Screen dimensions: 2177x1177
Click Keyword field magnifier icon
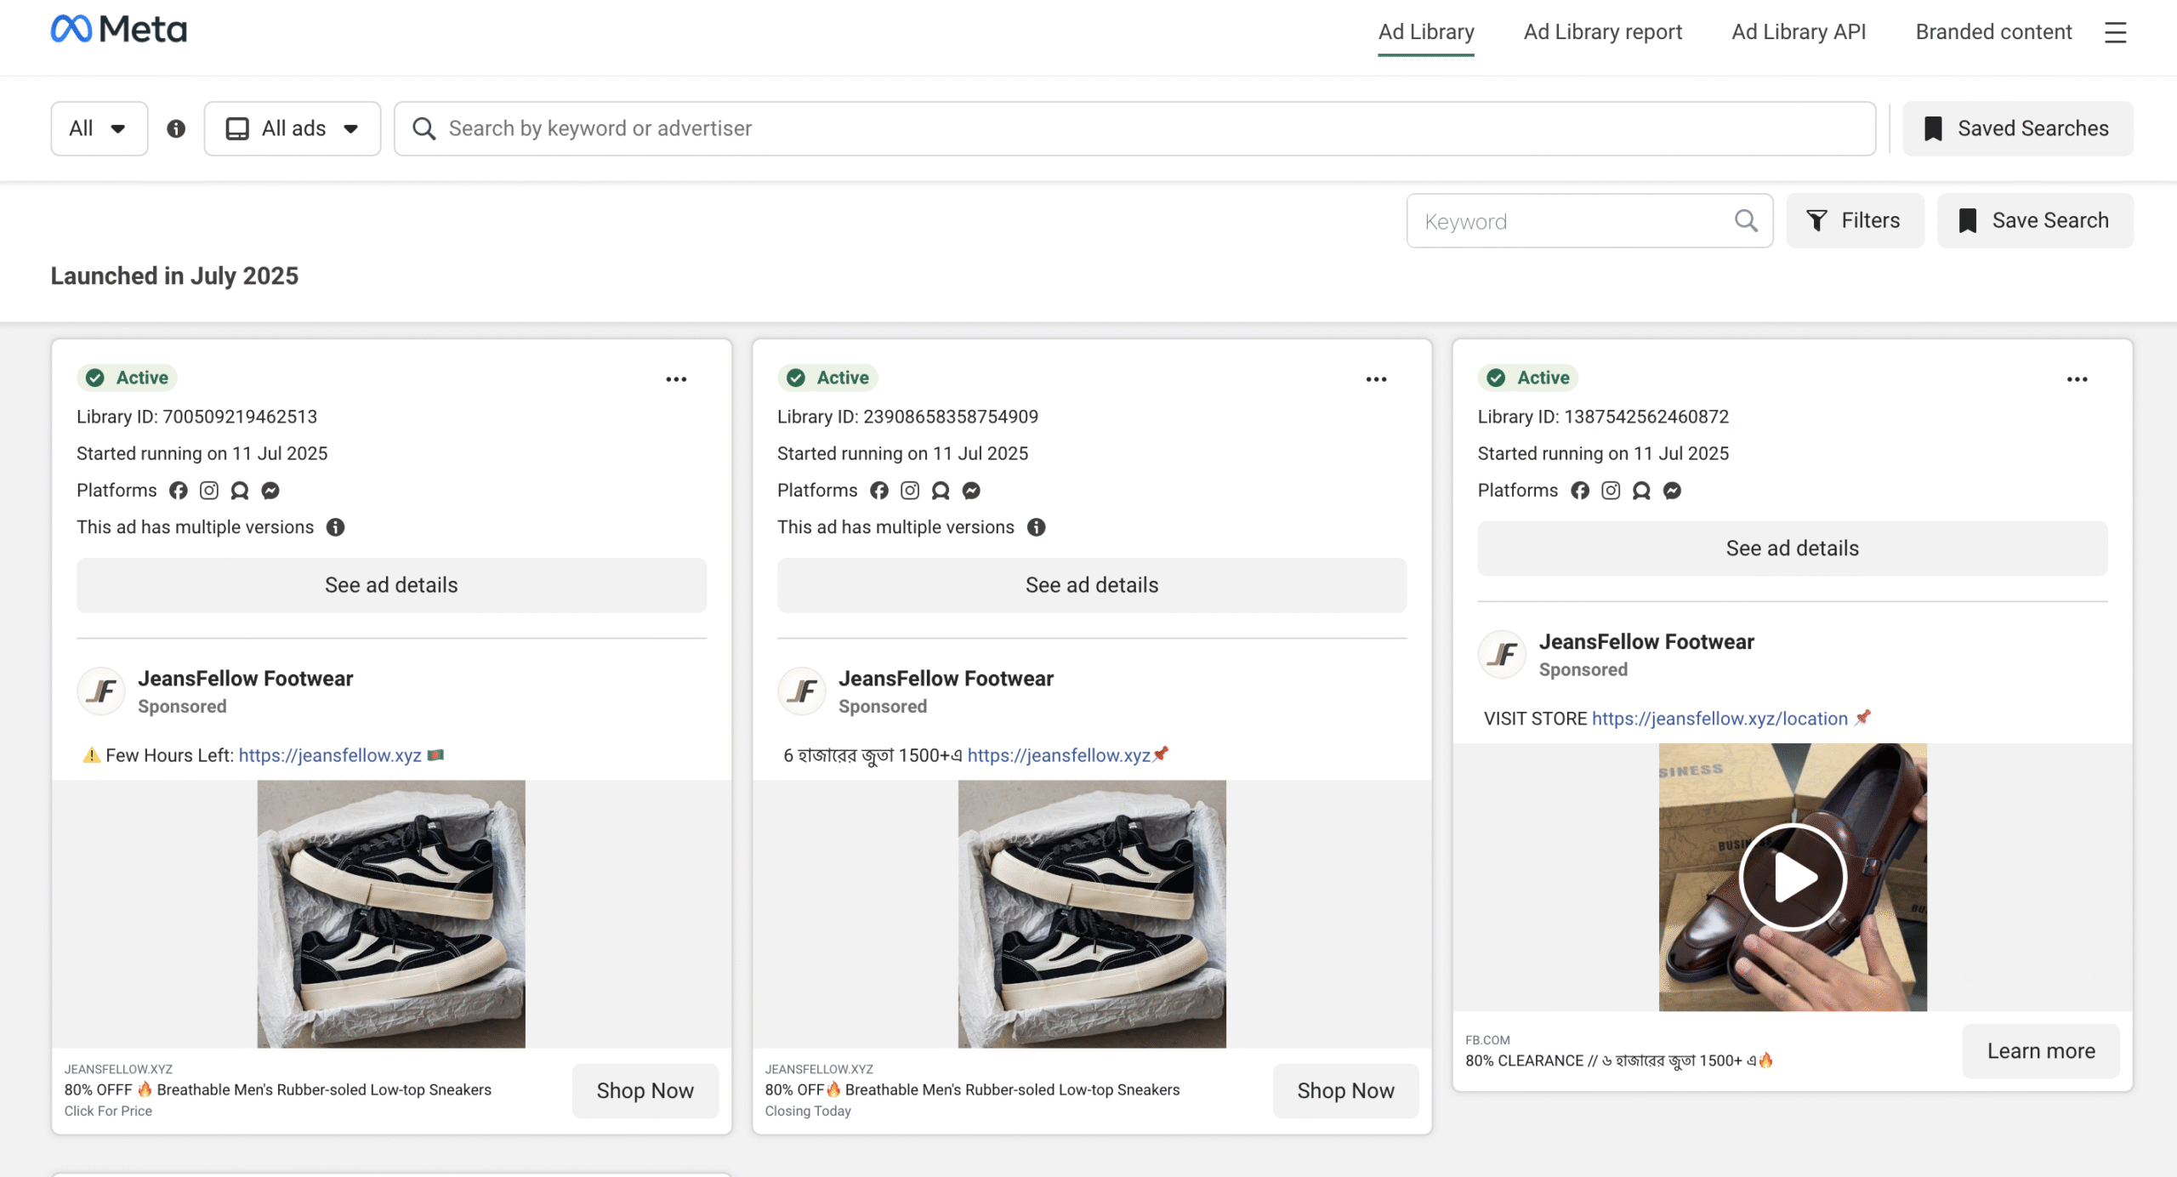(x=1746, y=221)
